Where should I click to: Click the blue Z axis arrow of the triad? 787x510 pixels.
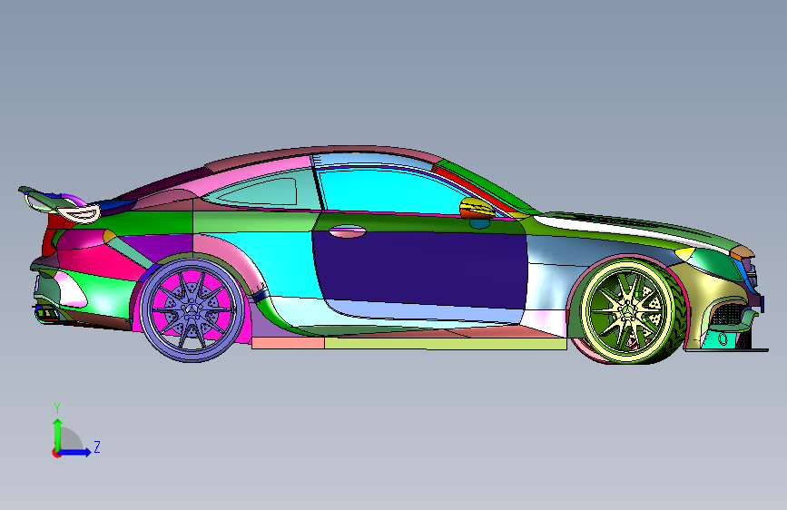pos(75,452)
